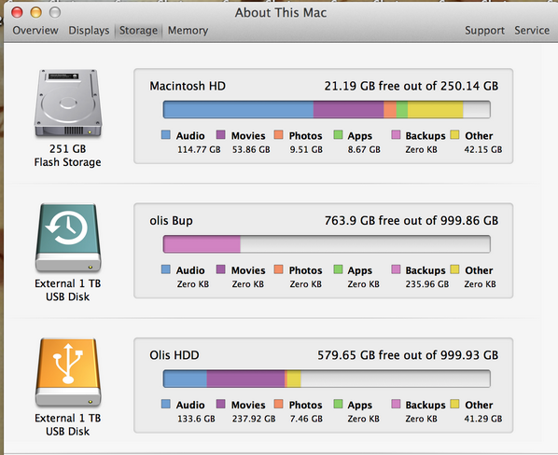Click Macintosh HD green Apps legend swatch
This screenshot has height=455, width=558.
coord(338,134)
